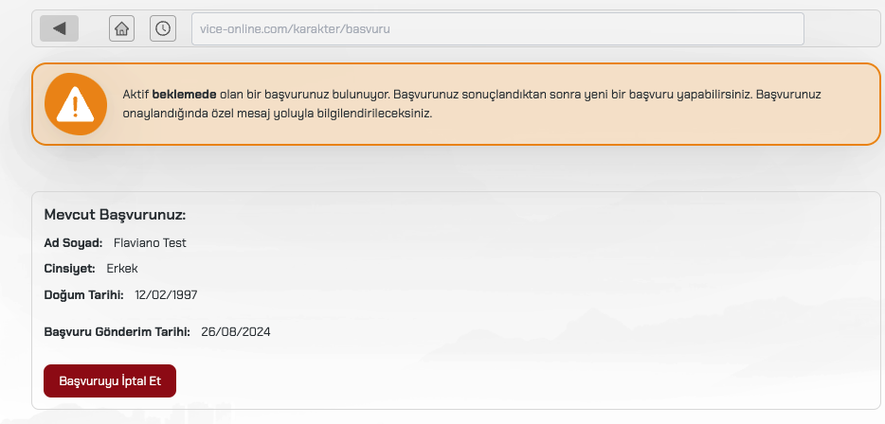Click the name Flaviano Test
This screenshot has height=424, width=885.
[x=150, y=243]
